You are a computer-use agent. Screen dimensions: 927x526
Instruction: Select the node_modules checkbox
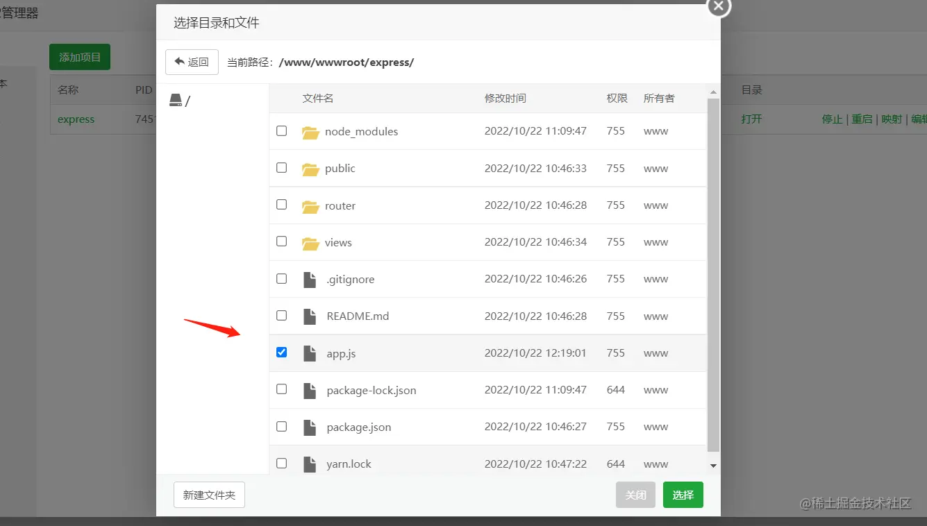coord(281,130)
